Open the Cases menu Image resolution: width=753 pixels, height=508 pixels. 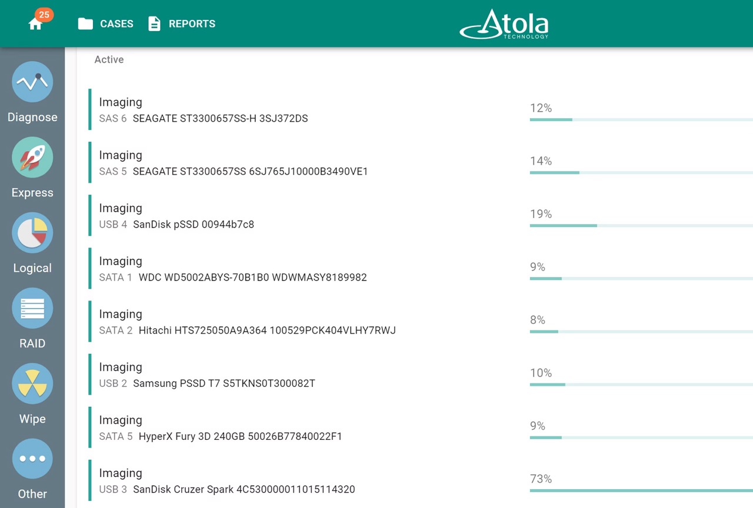pos(105,24)
